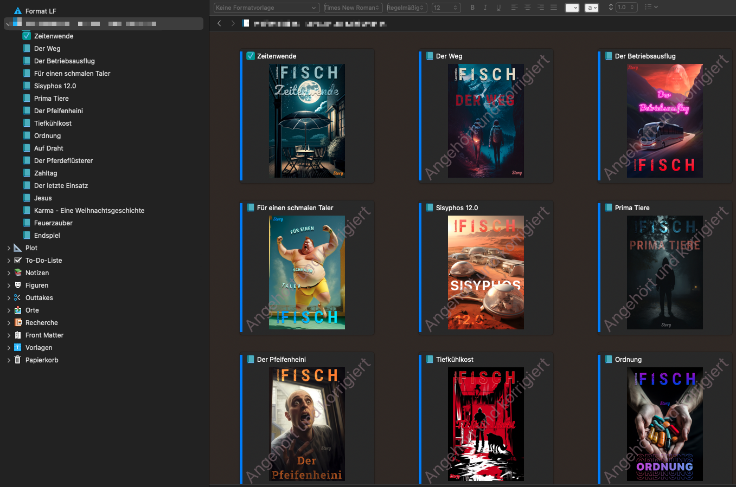Screen dimensions: 736x487
Task: Select Karma - Eine Weihnachtsgeschichte document
Action: click(89, 211)
